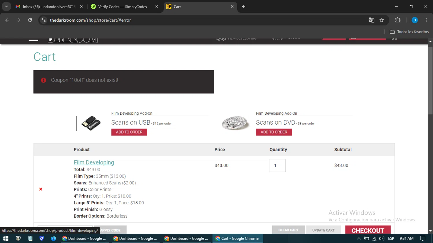
Task: Open the Firefox taskbar icon
Action: pyautogui.click(x=53, y=238)
